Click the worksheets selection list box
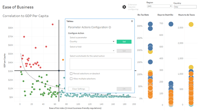 [x=101, y=64]
